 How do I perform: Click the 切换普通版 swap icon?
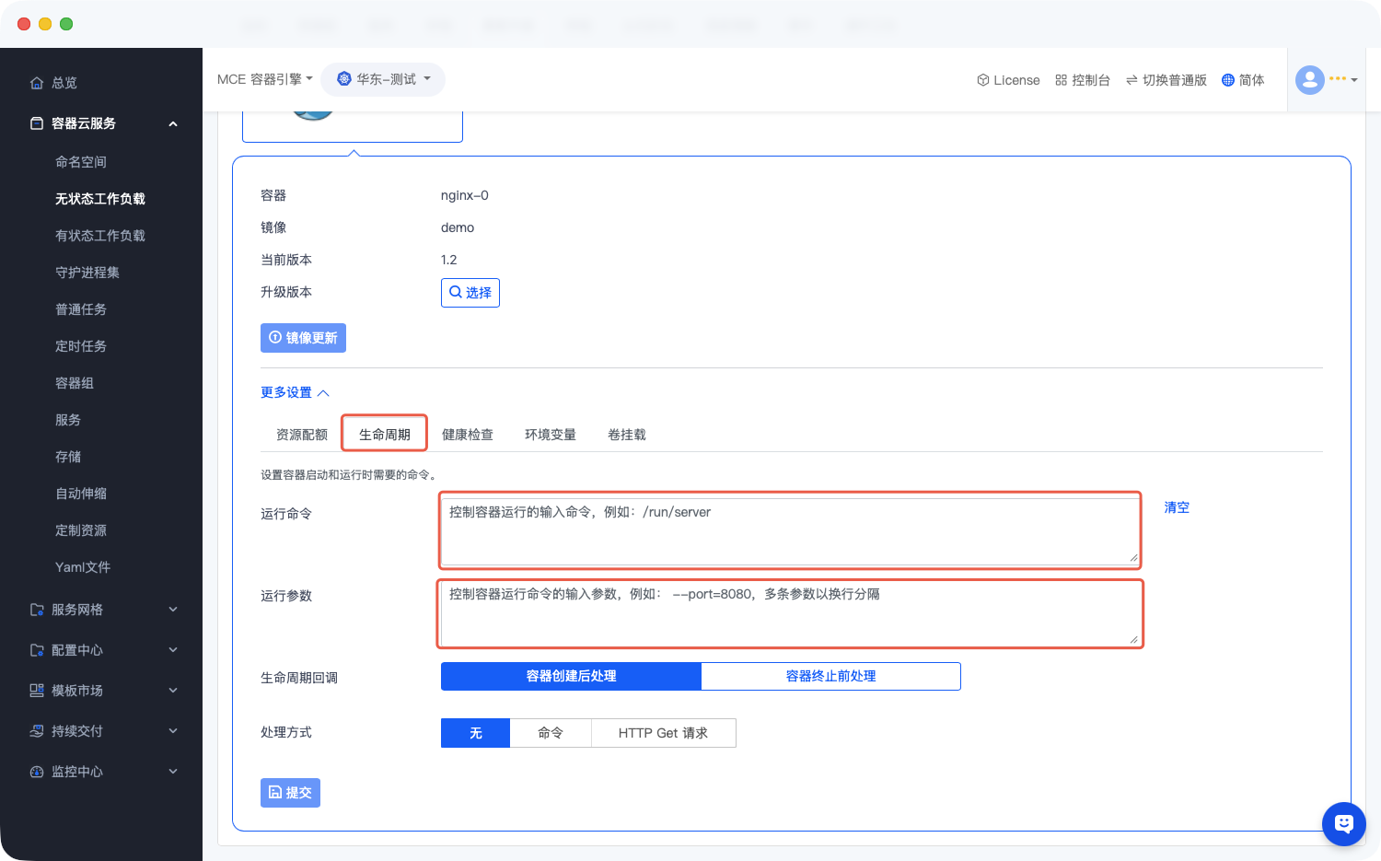(1131, 80)
